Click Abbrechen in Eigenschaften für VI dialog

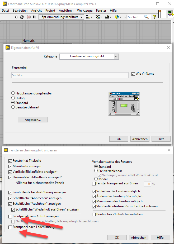(x=140, y=139)
